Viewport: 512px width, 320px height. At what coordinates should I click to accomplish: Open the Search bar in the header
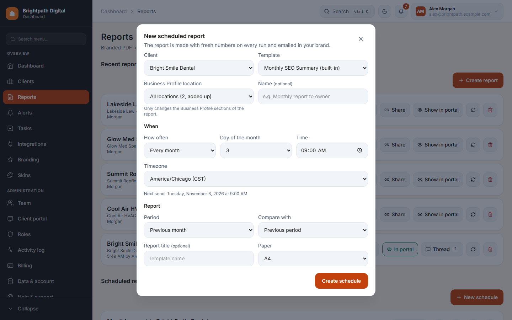[x=347, y=11]
